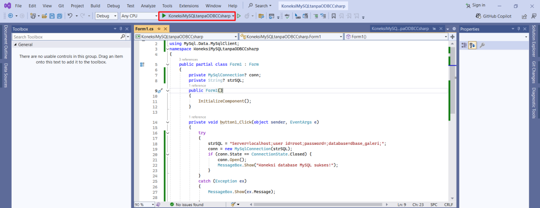
Task: Click the Start Without Debugging outline play icon
Action: [239, 16]
